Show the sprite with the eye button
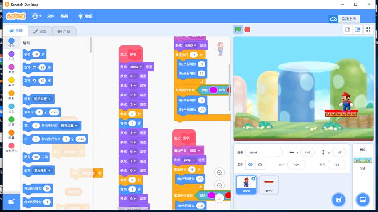This screenshot has height=212, width=378. 250,165
